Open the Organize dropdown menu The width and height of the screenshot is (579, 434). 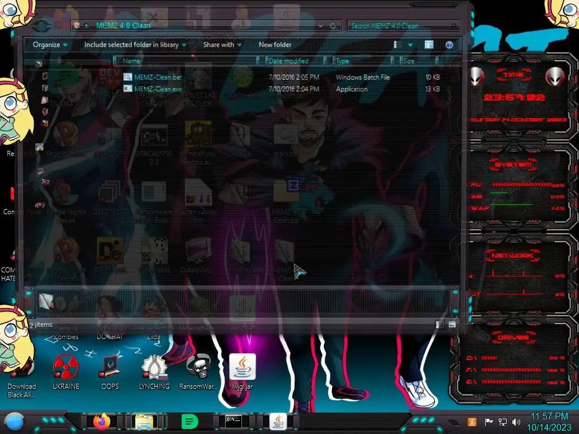[x=50, y=45]
